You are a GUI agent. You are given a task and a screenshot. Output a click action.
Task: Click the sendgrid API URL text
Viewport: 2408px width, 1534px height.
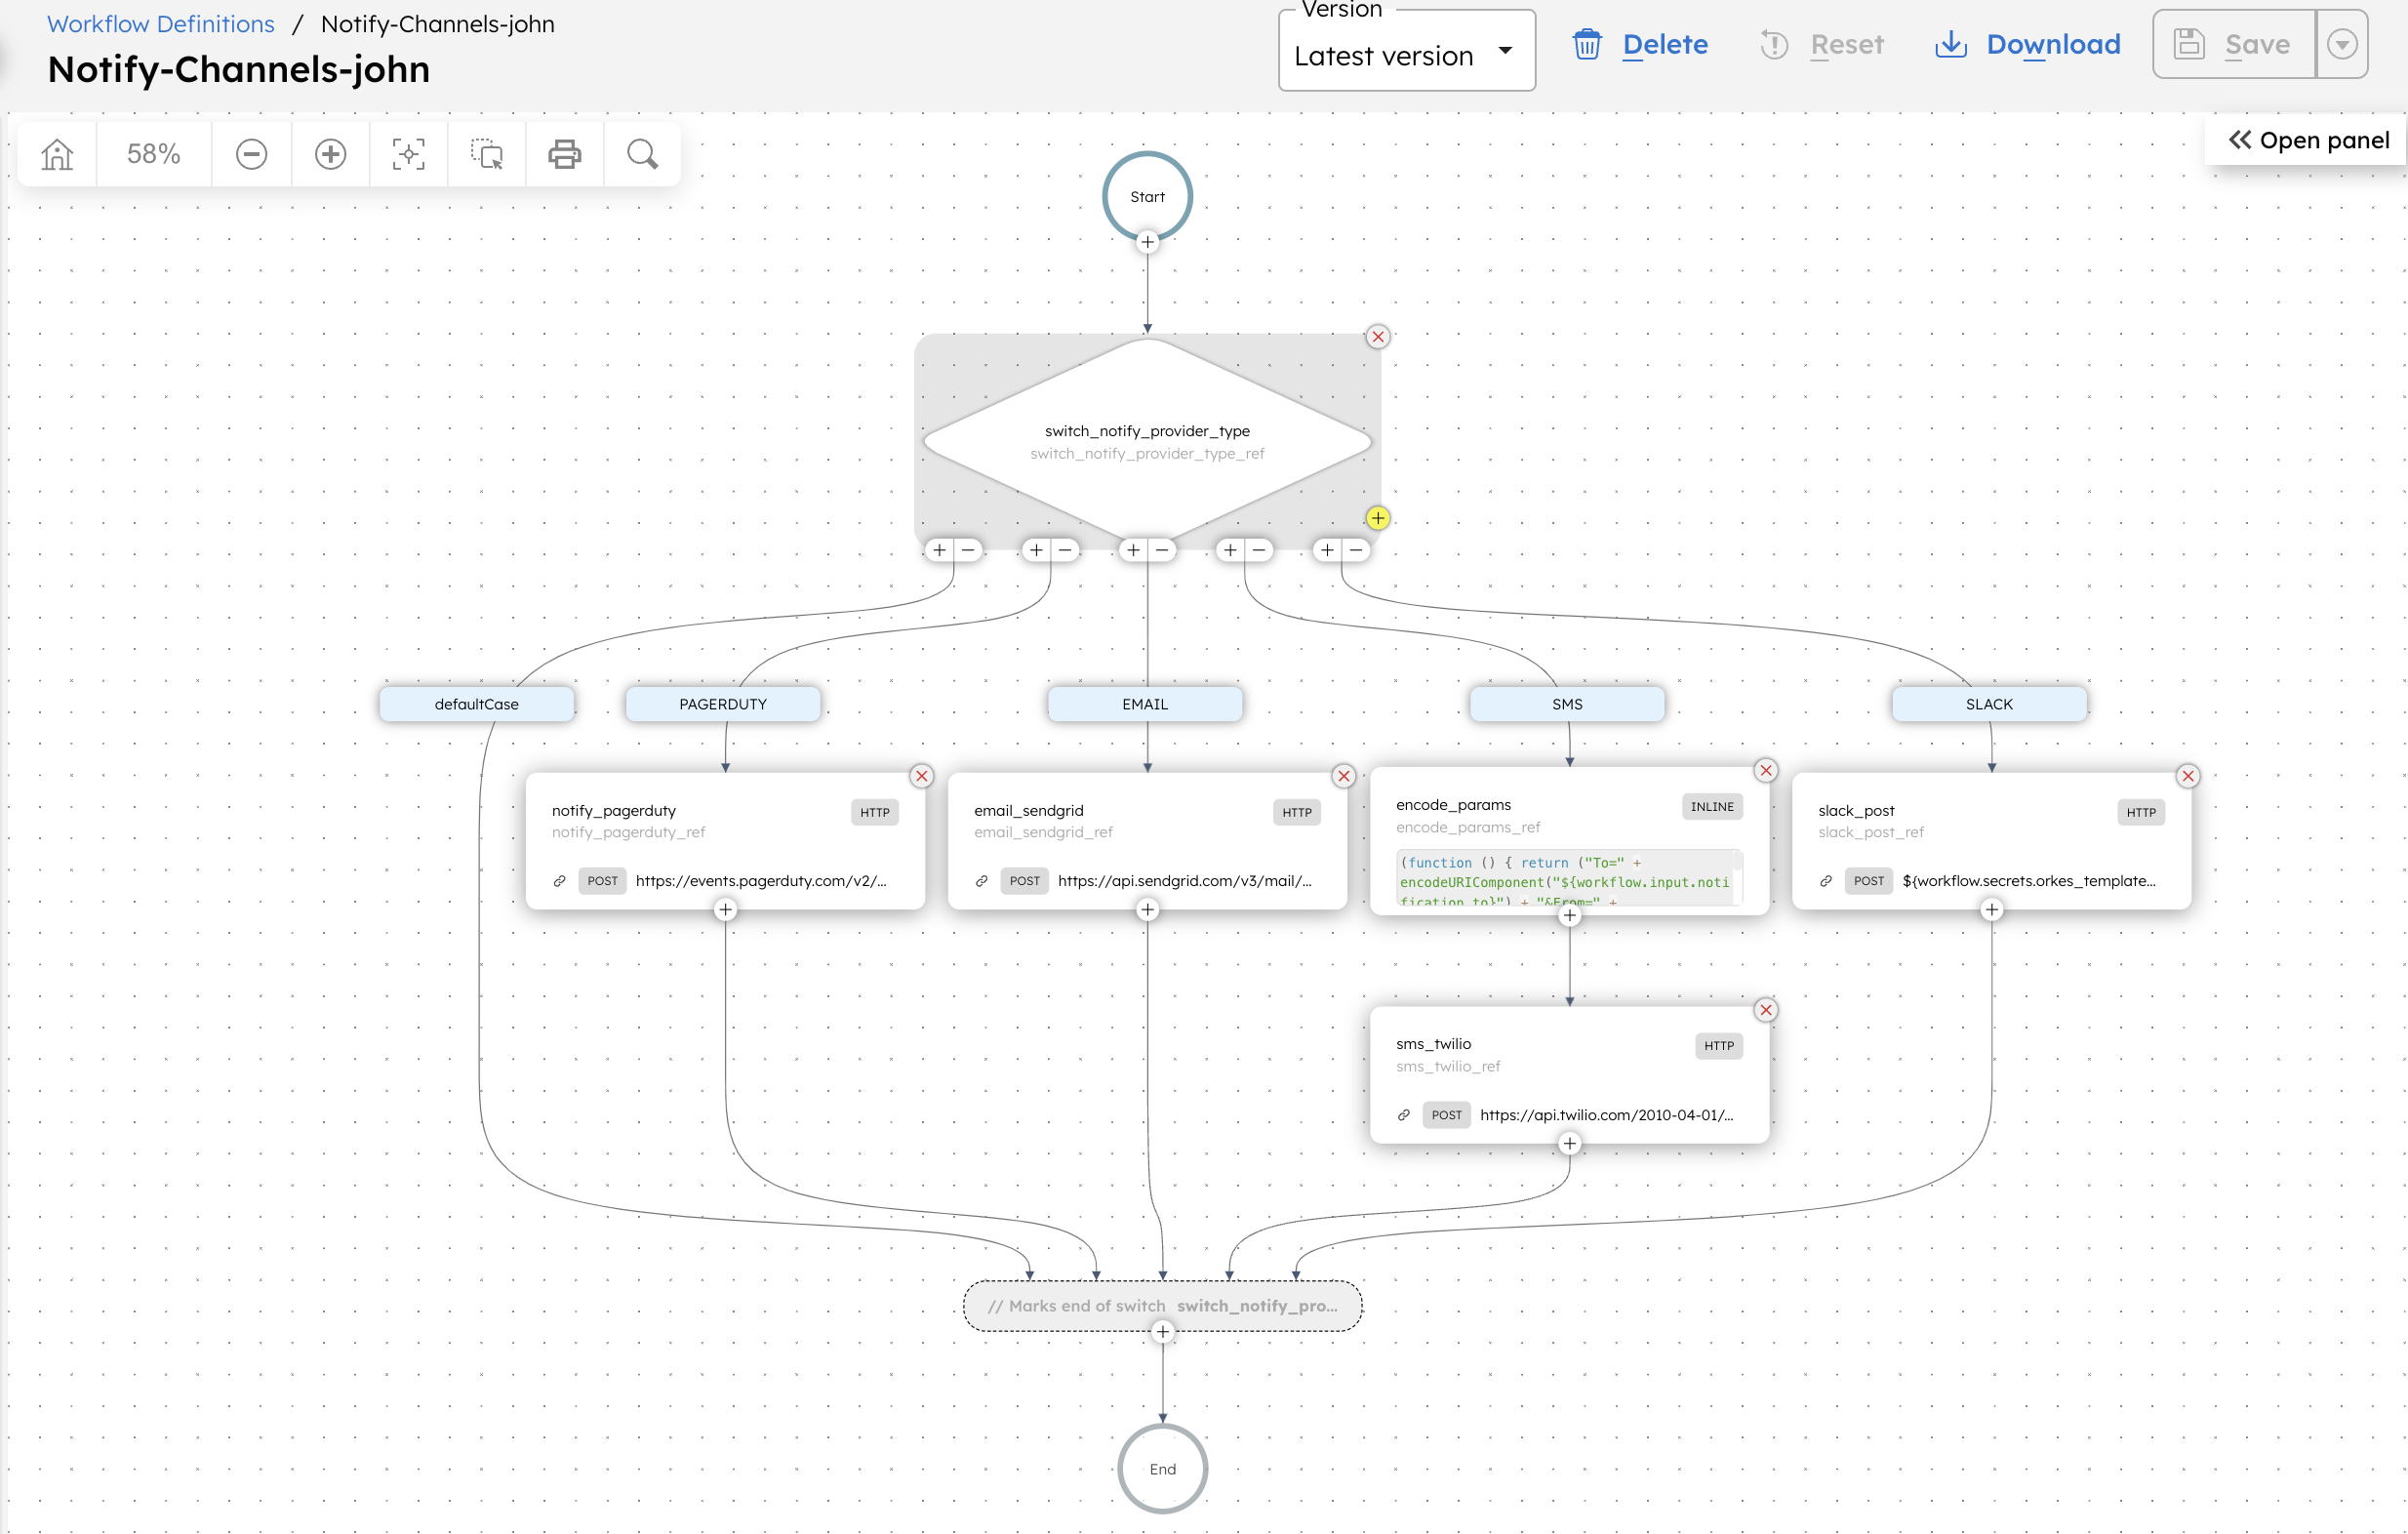1184,881
